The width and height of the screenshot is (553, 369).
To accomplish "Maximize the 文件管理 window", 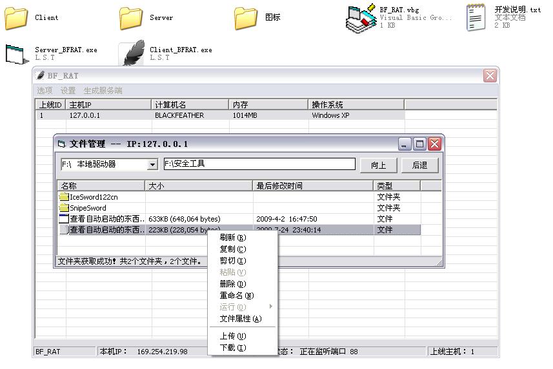I will (x=419, y=144).
